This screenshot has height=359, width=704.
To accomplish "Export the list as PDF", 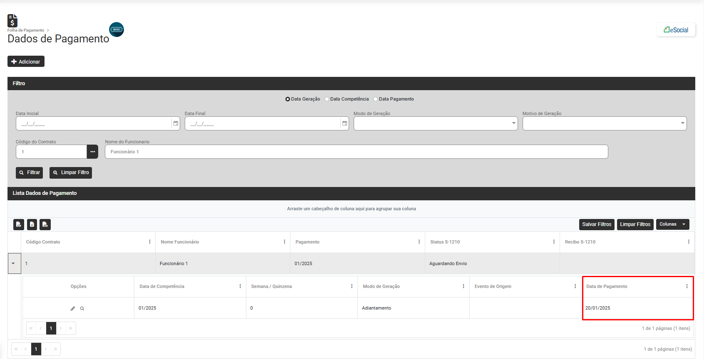I will (x=19, y=224).
